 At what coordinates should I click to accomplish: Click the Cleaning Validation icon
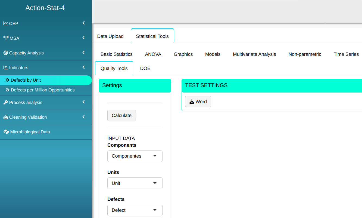(x=5, y=117)
